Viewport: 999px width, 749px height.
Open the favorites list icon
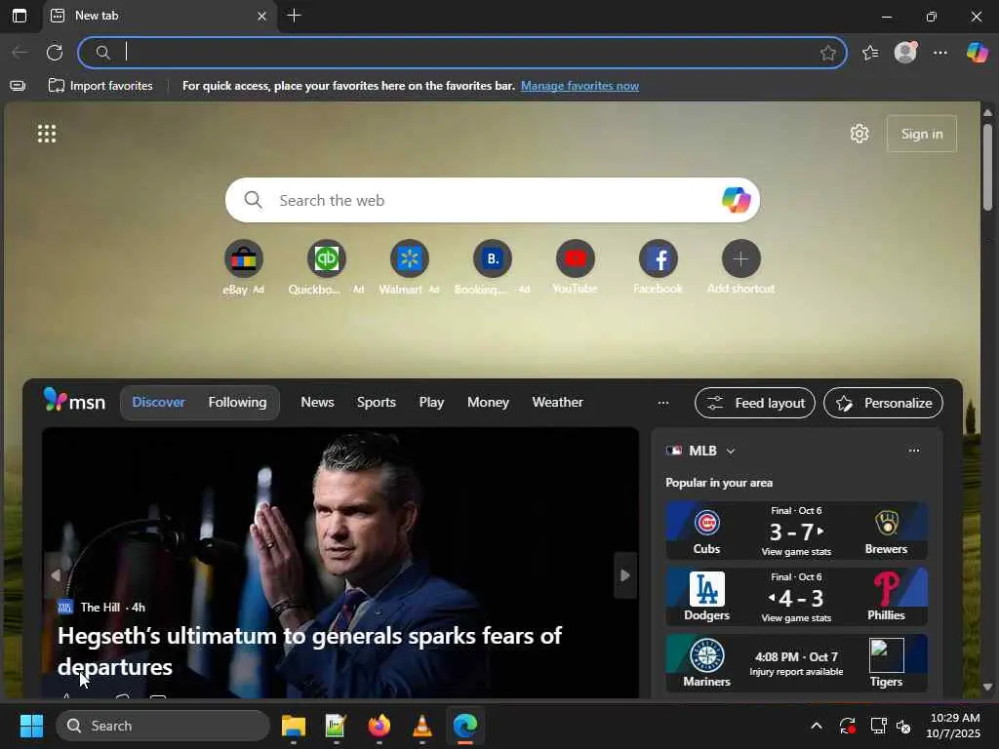(869, 53)
